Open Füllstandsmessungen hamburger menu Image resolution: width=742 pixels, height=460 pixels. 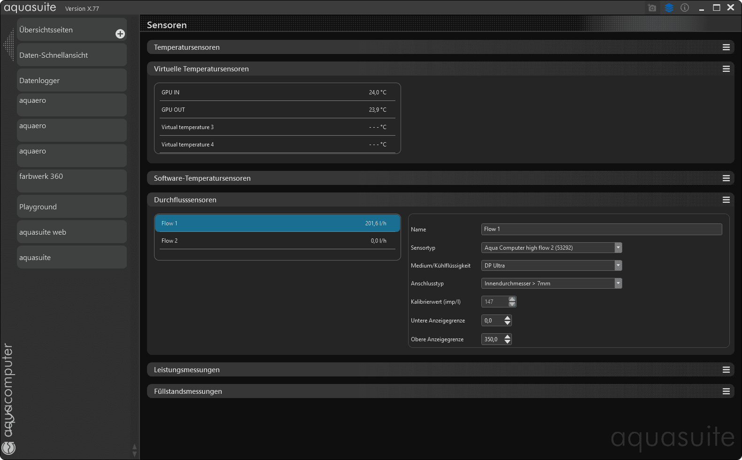(726, 391)
